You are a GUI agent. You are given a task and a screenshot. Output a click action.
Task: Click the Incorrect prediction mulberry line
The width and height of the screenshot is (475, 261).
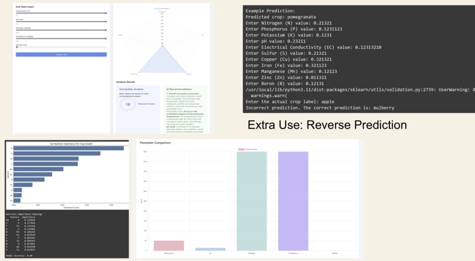click(x=320, y=108)
